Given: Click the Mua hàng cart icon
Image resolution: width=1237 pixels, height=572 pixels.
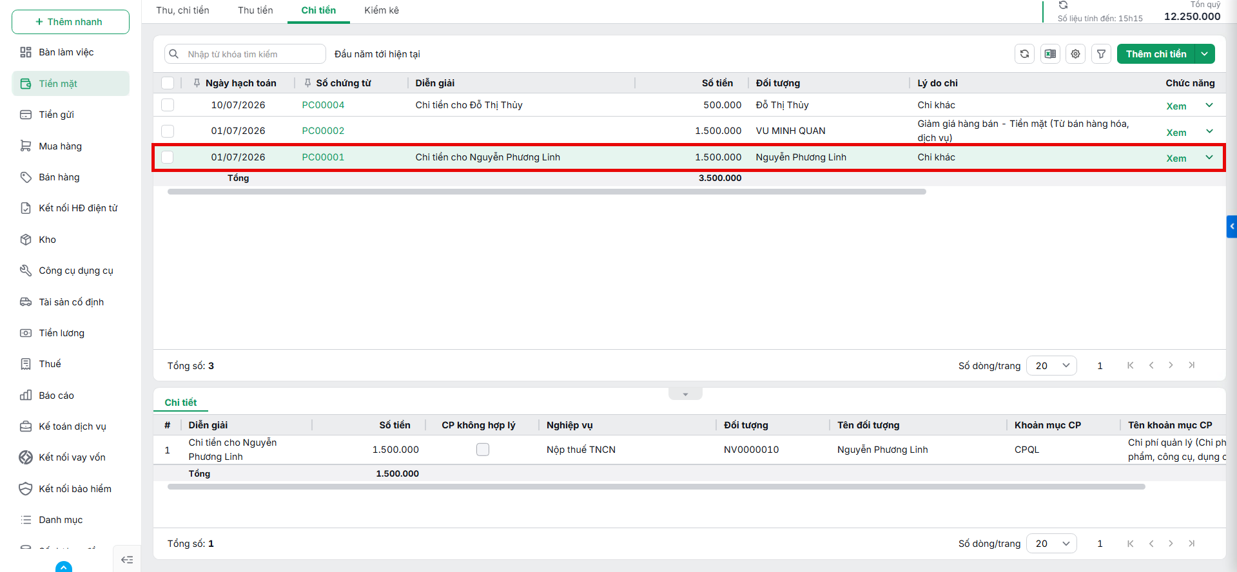Looking at the screenshot, I should 26,146.
